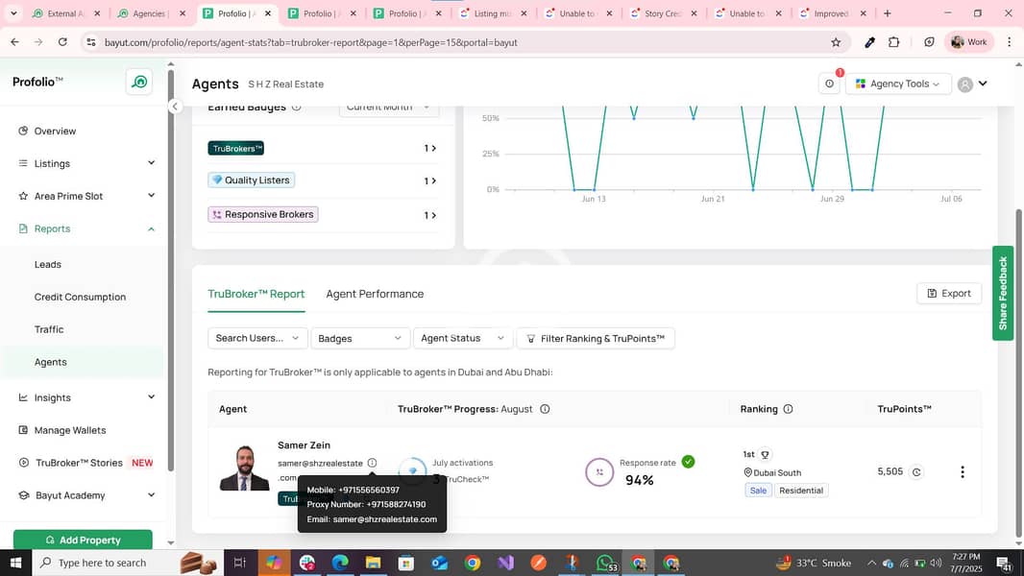Click the Bayut logo icon beside Profolio
Screen dimensions: 1024x576
click(139, 82)
